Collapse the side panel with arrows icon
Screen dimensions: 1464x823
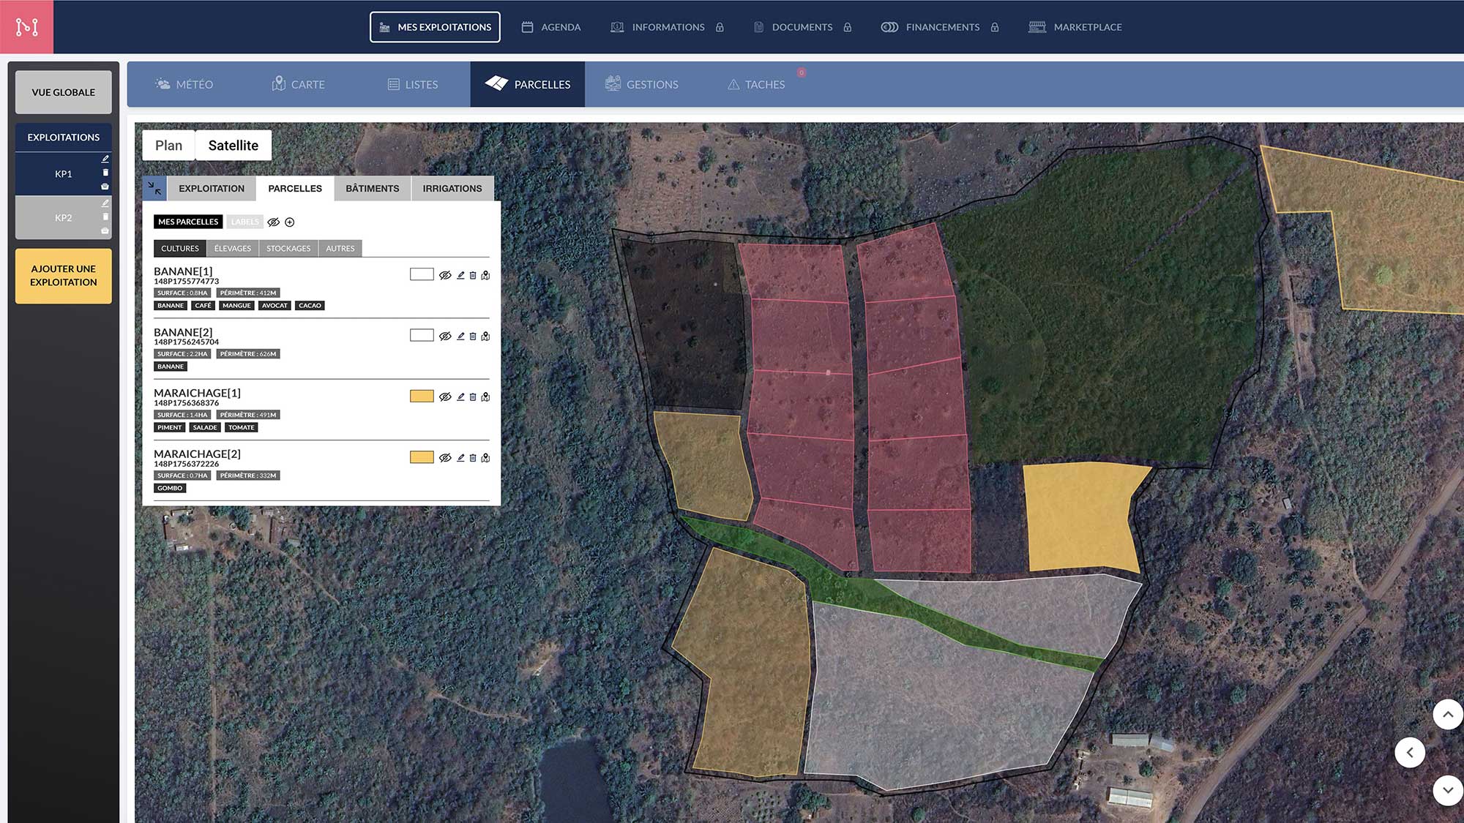(154, 188)
